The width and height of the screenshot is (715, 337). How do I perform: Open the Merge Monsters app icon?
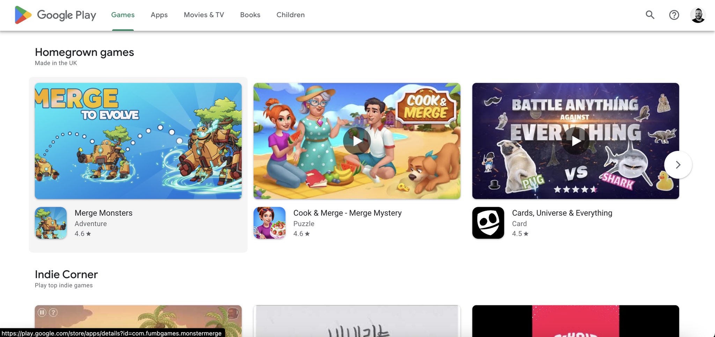(x=51, y=223)
